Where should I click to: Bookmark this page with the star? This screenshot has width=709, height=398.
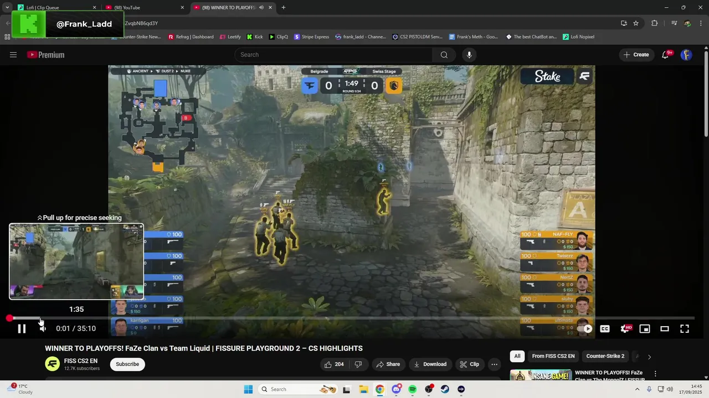[636, 23]
